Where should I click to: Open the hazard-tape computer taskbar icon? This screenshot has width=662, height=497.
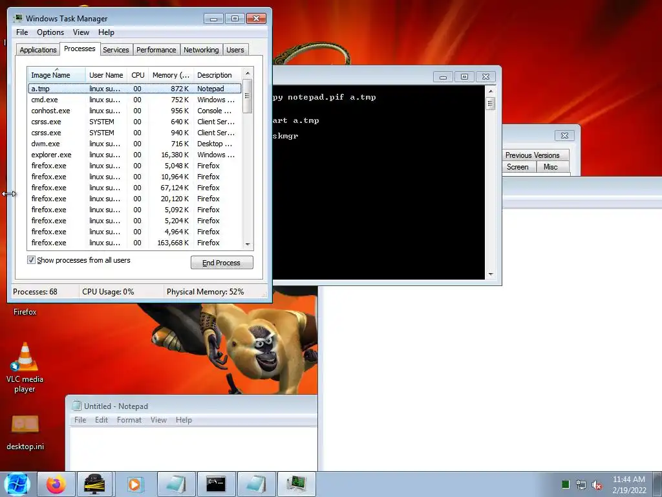click(x=94, y=484)
